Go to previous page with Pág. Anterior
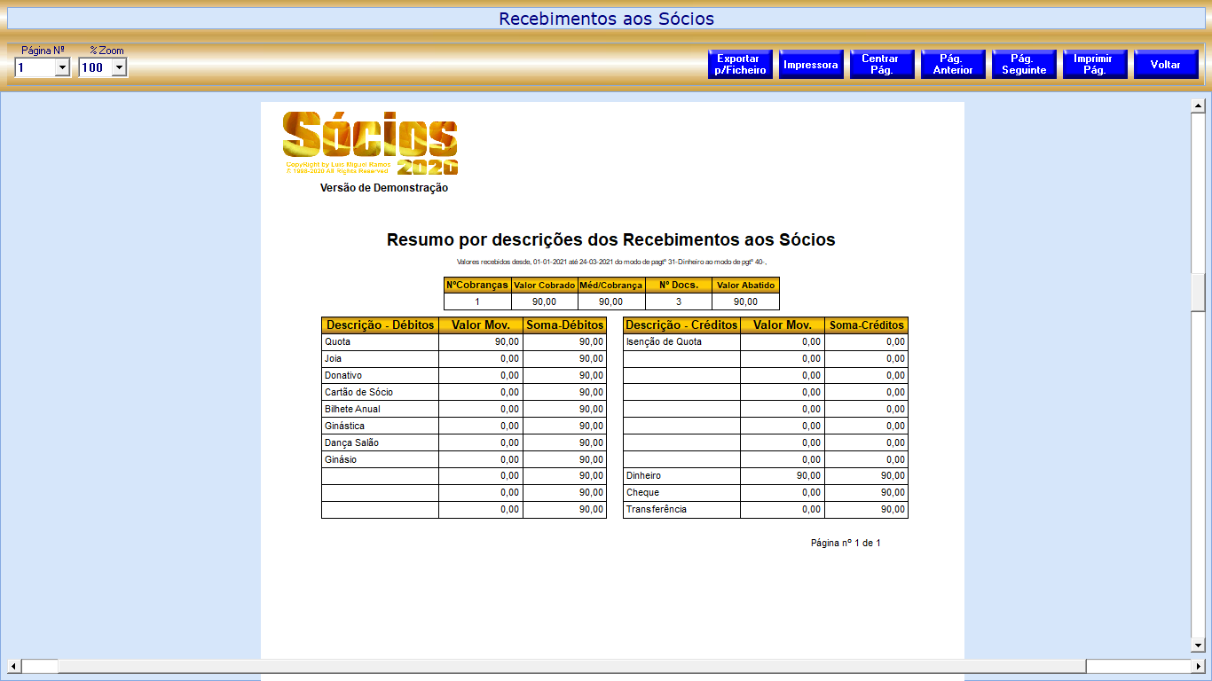 coord(953,65)
